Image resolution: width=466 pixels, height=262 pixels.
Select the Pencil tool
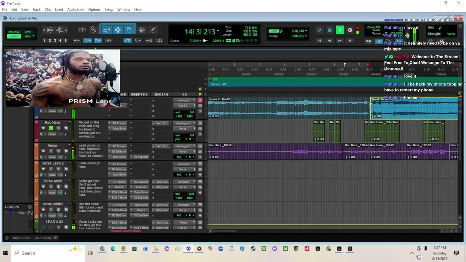(x=153, y=30)
